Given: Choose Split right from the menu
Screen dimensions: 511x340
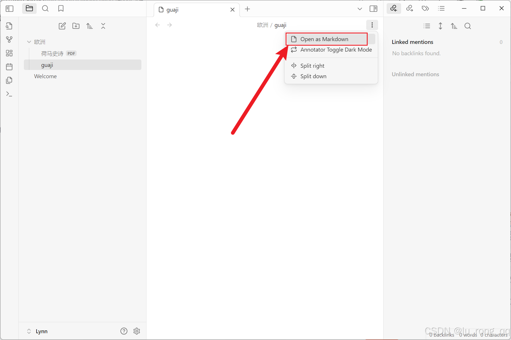Looking at the screenshot, I should click(331, 66).
